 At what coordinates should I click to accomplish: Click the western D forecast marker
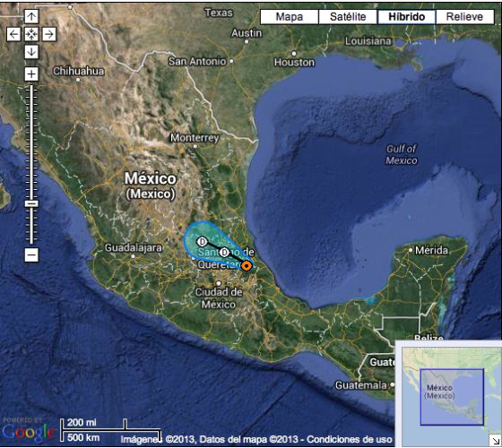pyautogui.click(x=202, y=242)
